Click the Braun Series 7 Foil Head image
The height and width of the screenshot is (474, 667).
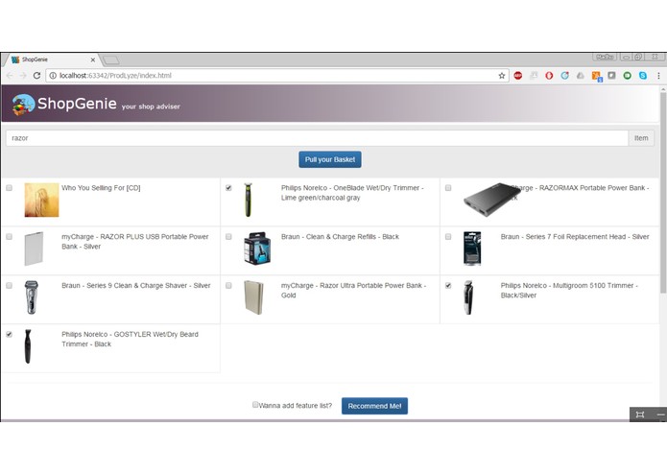tap(472, 249)
